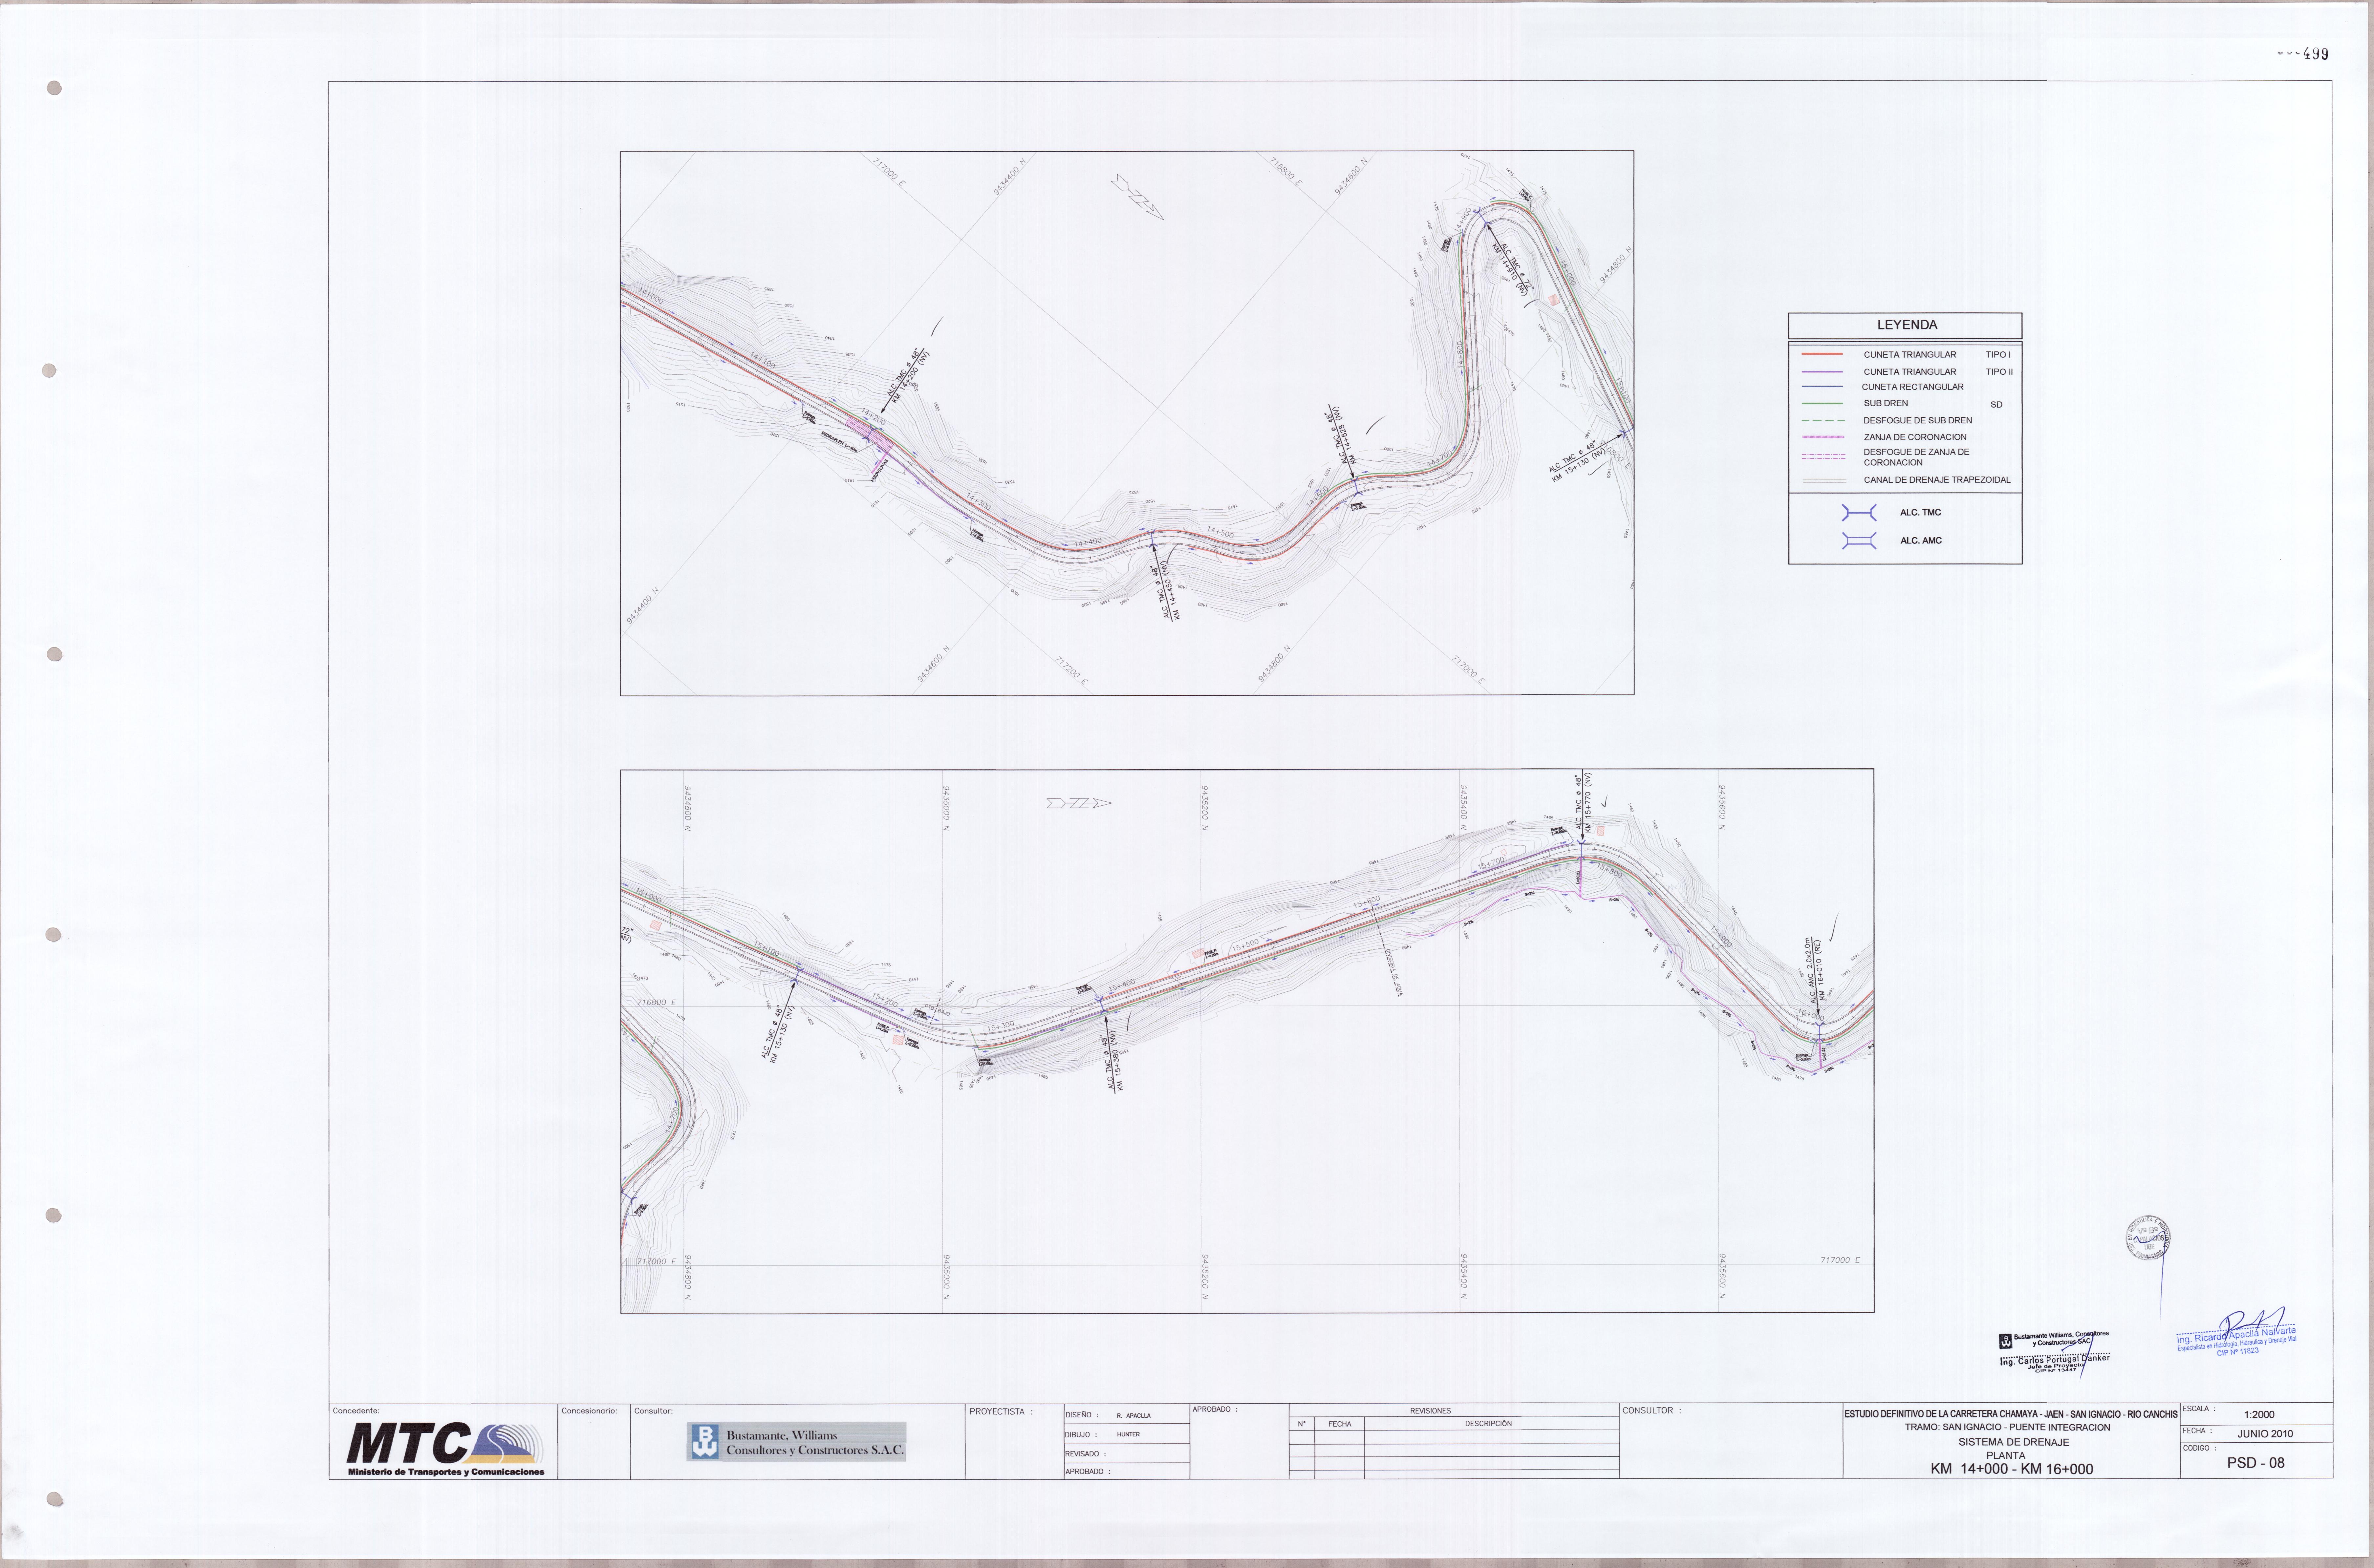Click the dashed green Desfogue de Sub Dren sample

pyautogui.click(x=1823, y=420)
